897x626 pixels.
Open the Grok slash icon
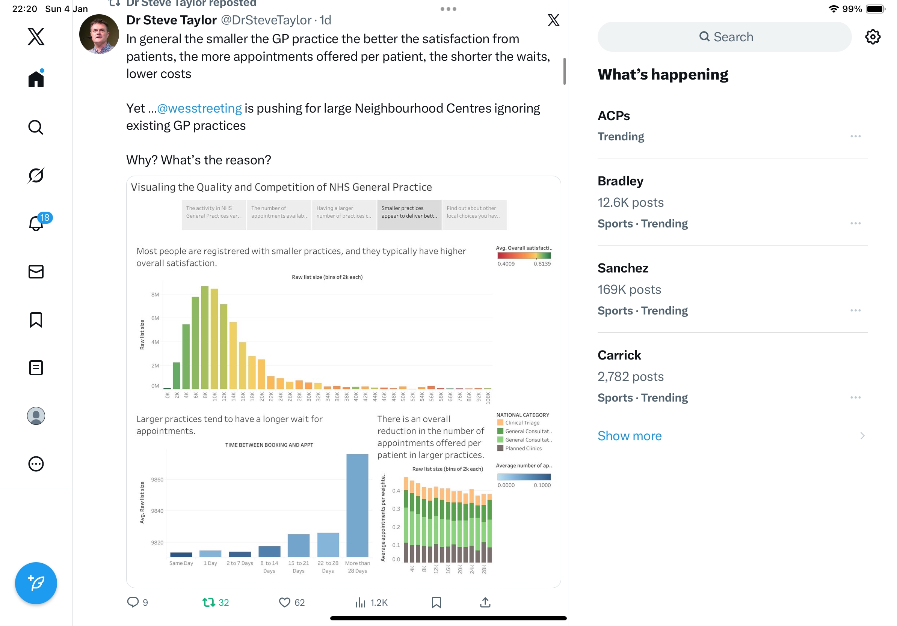click(36, 175)
